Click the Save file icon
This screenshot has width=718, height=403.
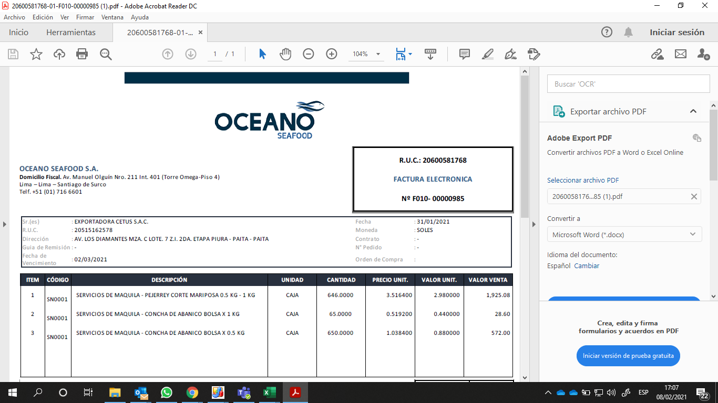13,54
